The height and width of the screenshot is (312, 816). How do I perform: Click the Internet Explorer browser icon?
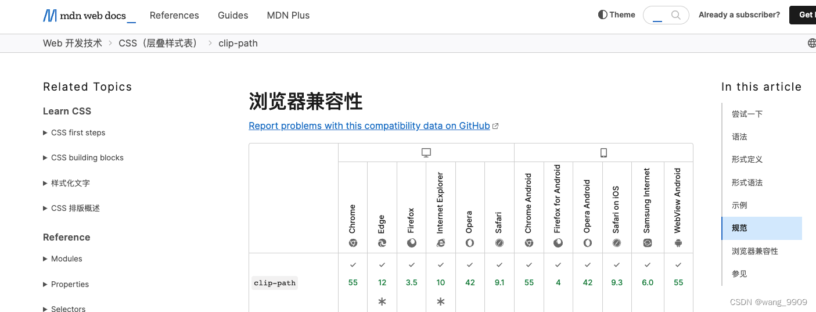(x=441, y=243)
